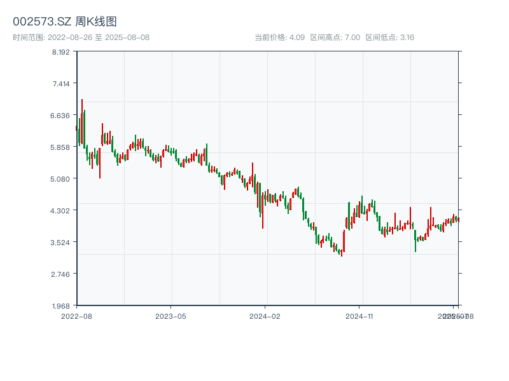
Task: Click the last candlestick at the chart's right edge
Action: pyautogui.click(x=457, y=220)
